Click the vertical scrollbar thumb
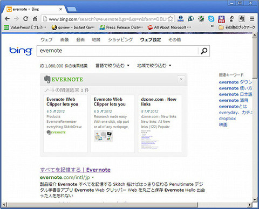 click(x=255, y=58)
